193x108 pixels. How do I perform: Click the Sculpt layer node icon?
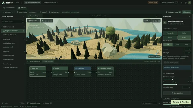[x=76, y=68]
